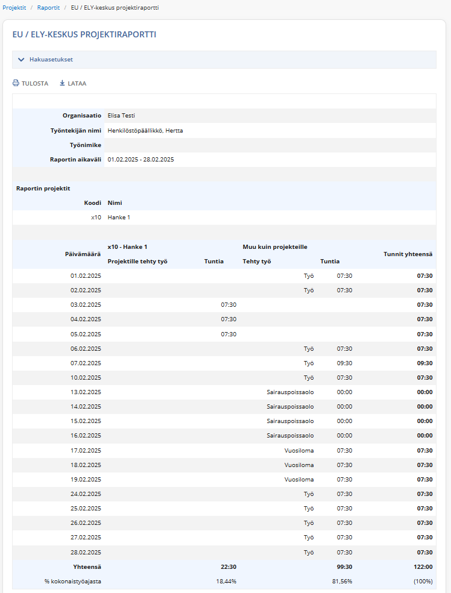Click the percentage 18,44%
Screen dimensions: 451x593
point(226,582)
